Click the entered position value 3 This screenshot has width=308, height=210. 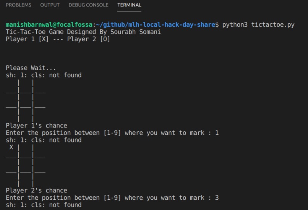pos(217,198)
